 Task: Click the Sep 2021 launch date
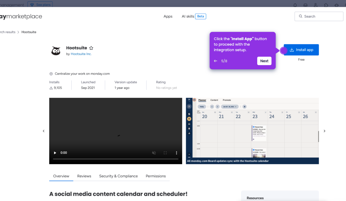(x=88, y=88)
